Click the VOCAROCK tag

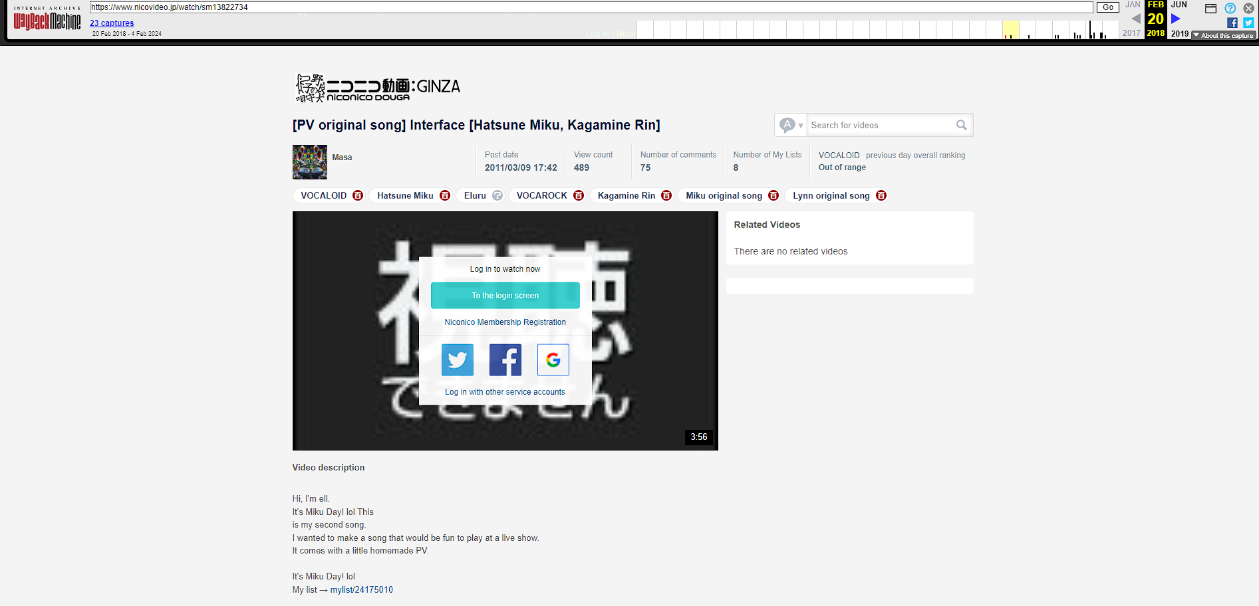click(542, 195)
